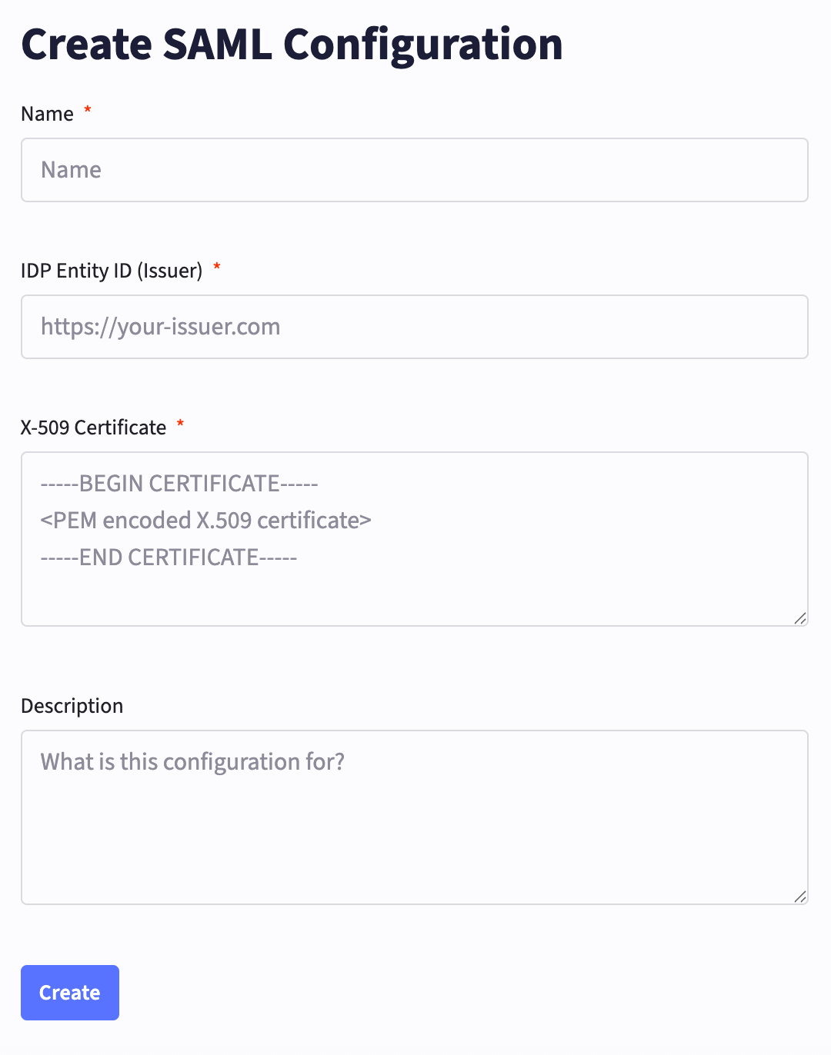Click the "What is this configuration for?" placeholder
Image resolution: width=831 pixels, height=1055 pixels.
tap(192, 762)
